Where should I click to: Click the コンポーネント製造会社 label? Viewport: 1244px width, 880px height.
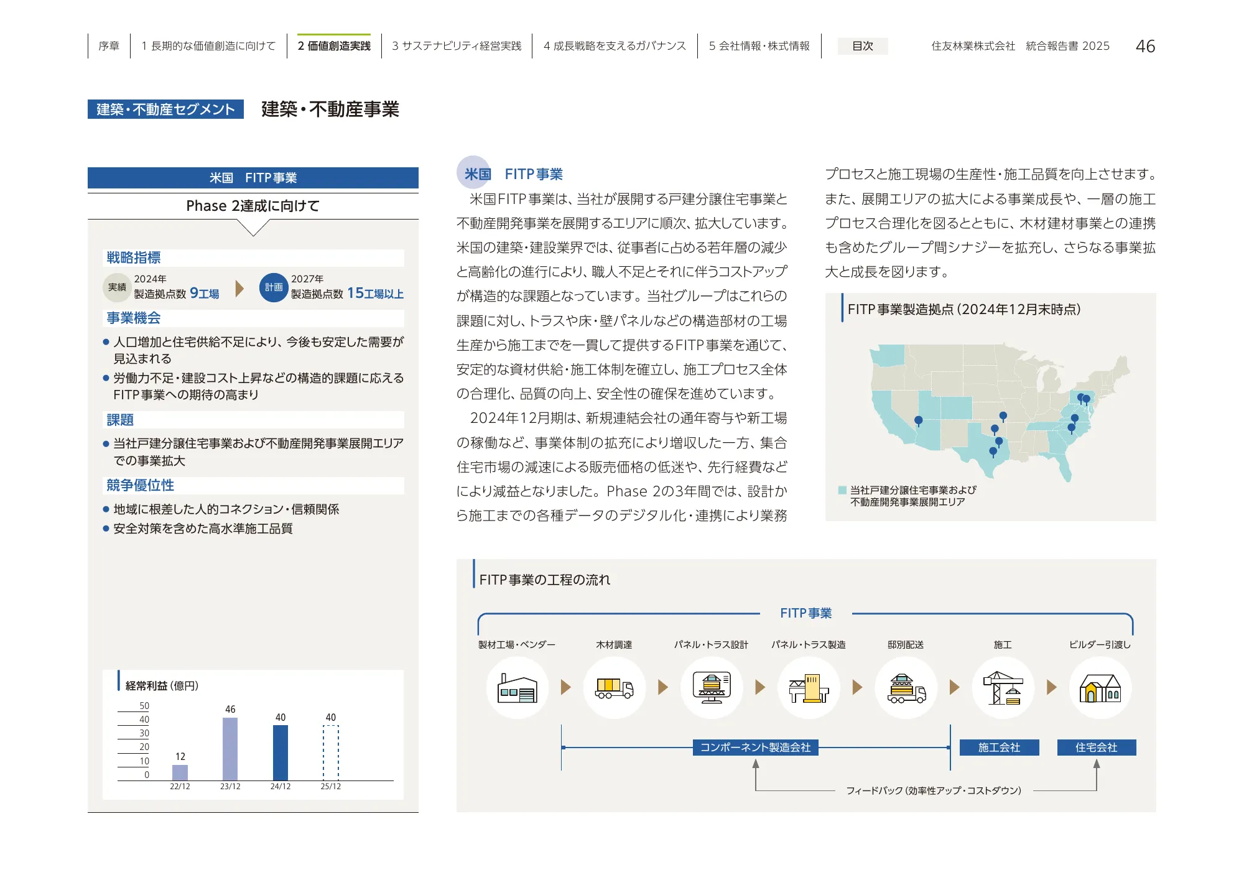point(755,748)
